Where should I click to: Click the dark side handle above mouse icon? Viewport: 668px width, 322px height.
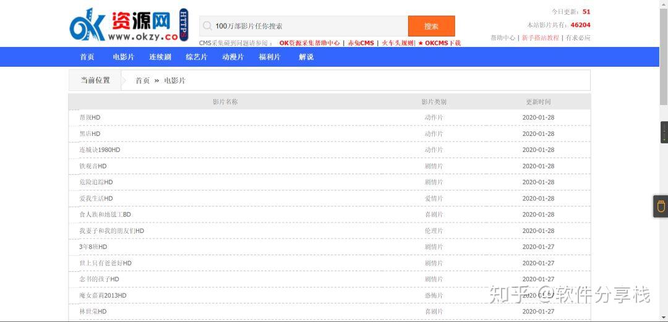(x=664, y=132)
